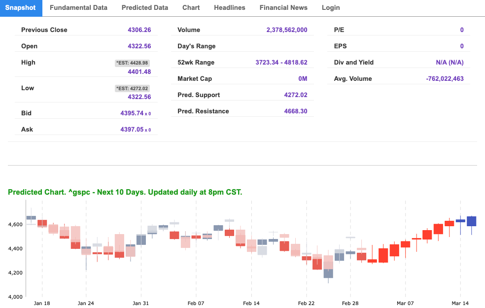
Task: Click the Low label
Action: pos(28,88)
